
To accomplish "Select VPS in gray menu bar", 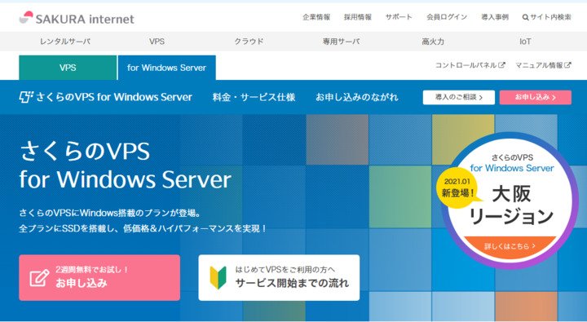I will (157, 42).
